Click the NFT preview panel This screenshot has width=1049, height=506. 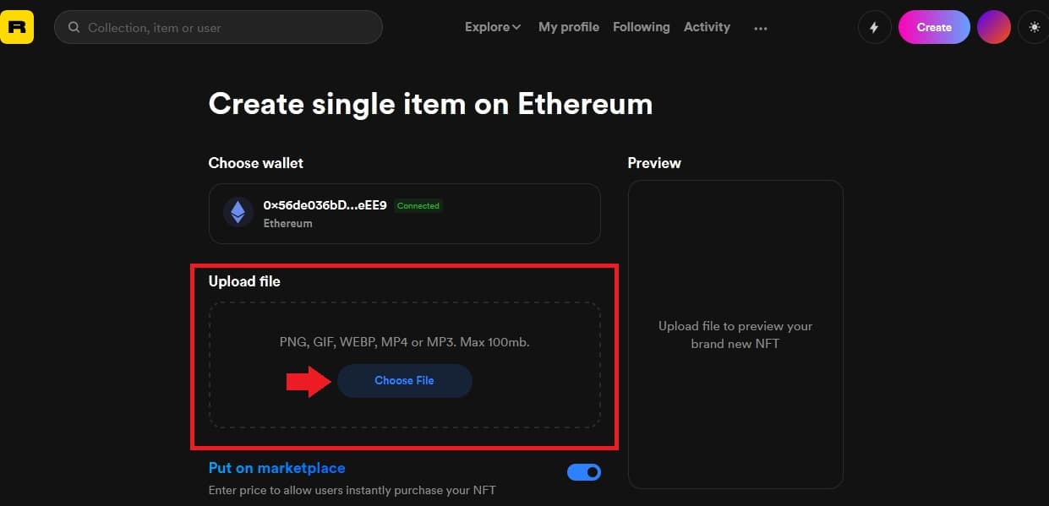[735, 335]
